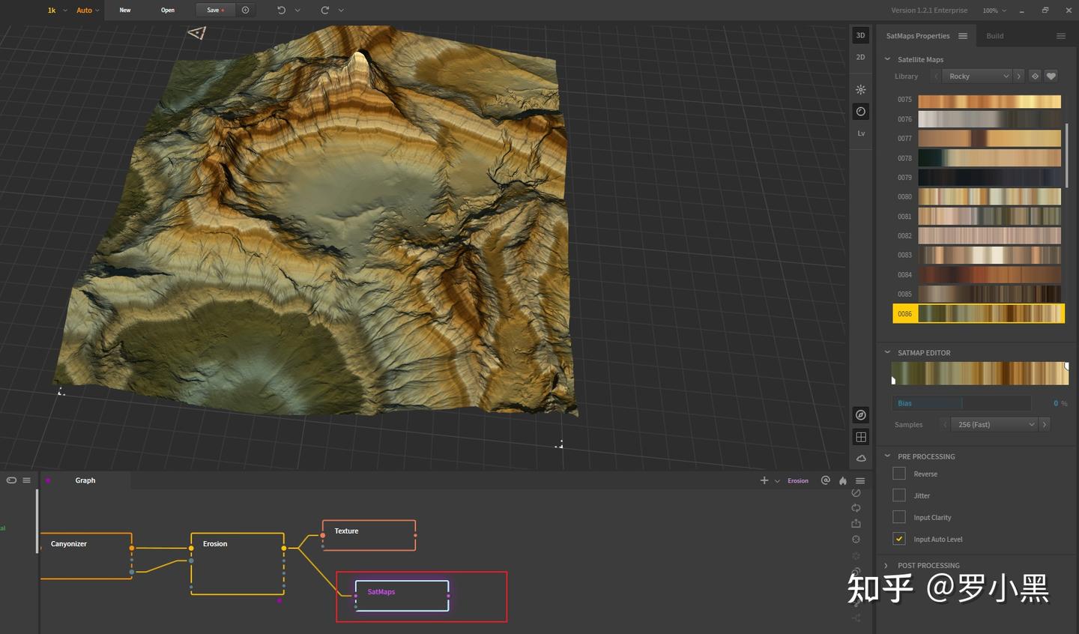Screen dimensions: 1079x634
Task: Click the add node plus icon
Action: pyautogui.click(x=764, y=480)
